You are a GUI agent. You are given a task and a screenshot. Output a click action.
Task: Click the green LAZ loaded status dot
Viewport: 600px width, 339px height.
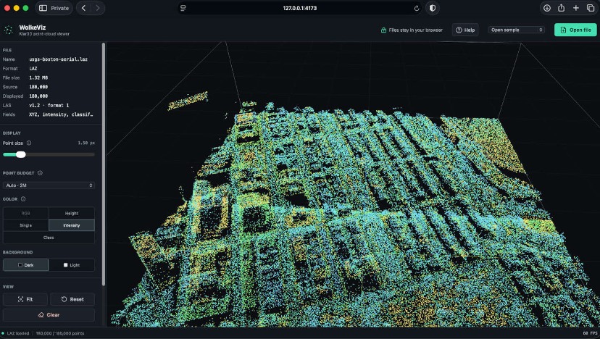3,333
